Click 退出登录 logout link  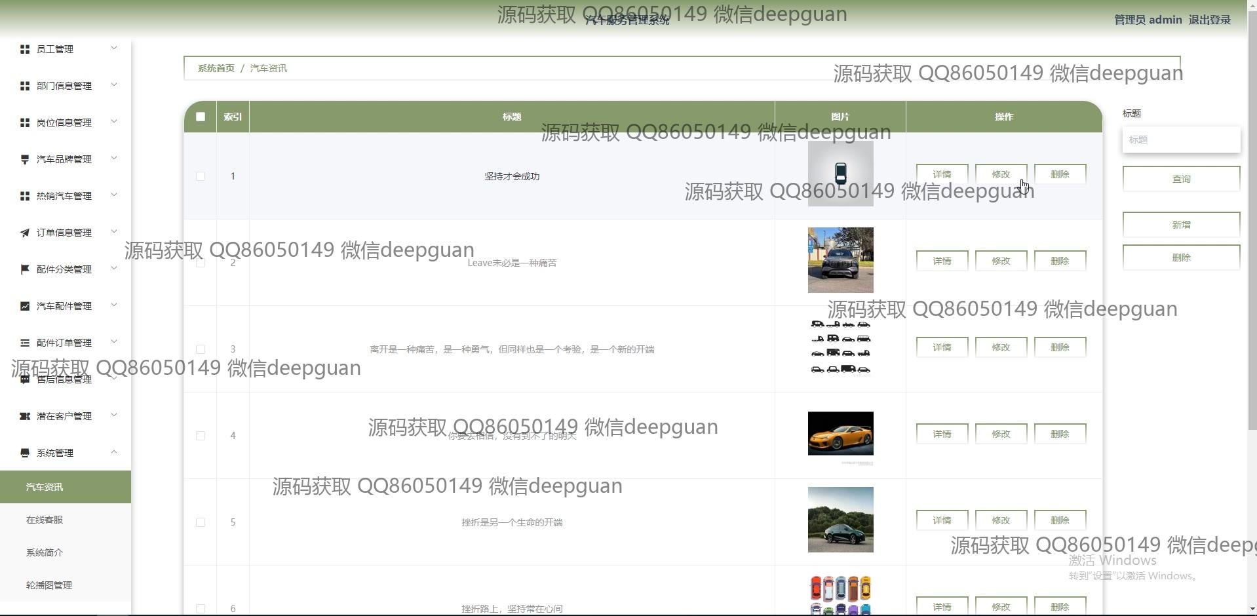point(1209,20)
